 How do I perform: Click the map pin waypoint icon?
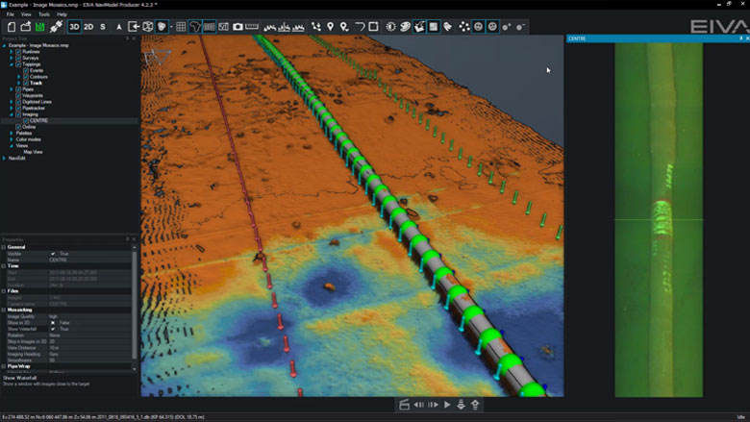tap(331, 27)
